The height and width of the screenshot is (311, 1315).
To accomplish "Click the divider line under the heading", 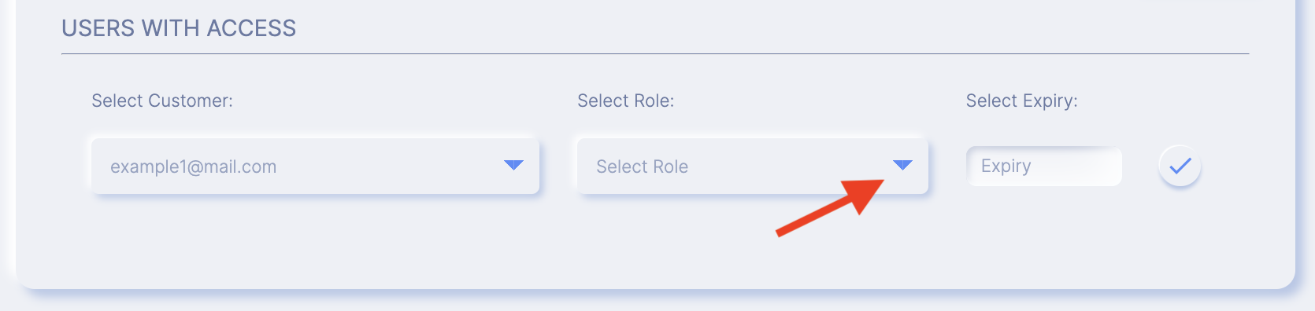I will point(655,54).
